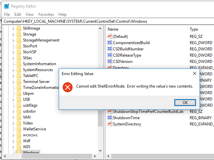Open the Edit menu
Screen dimensions: 214x160
(x=18, y=14)
